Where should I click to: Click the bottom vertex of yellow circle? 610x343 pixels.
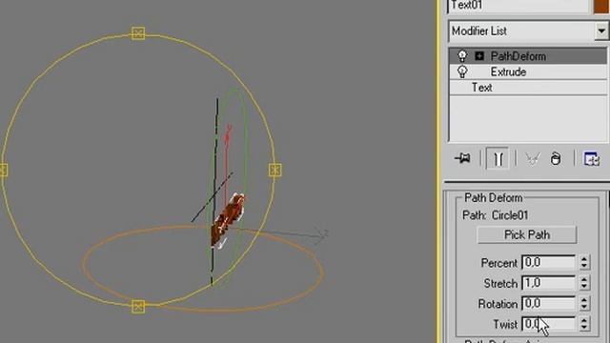pos(138,307)
